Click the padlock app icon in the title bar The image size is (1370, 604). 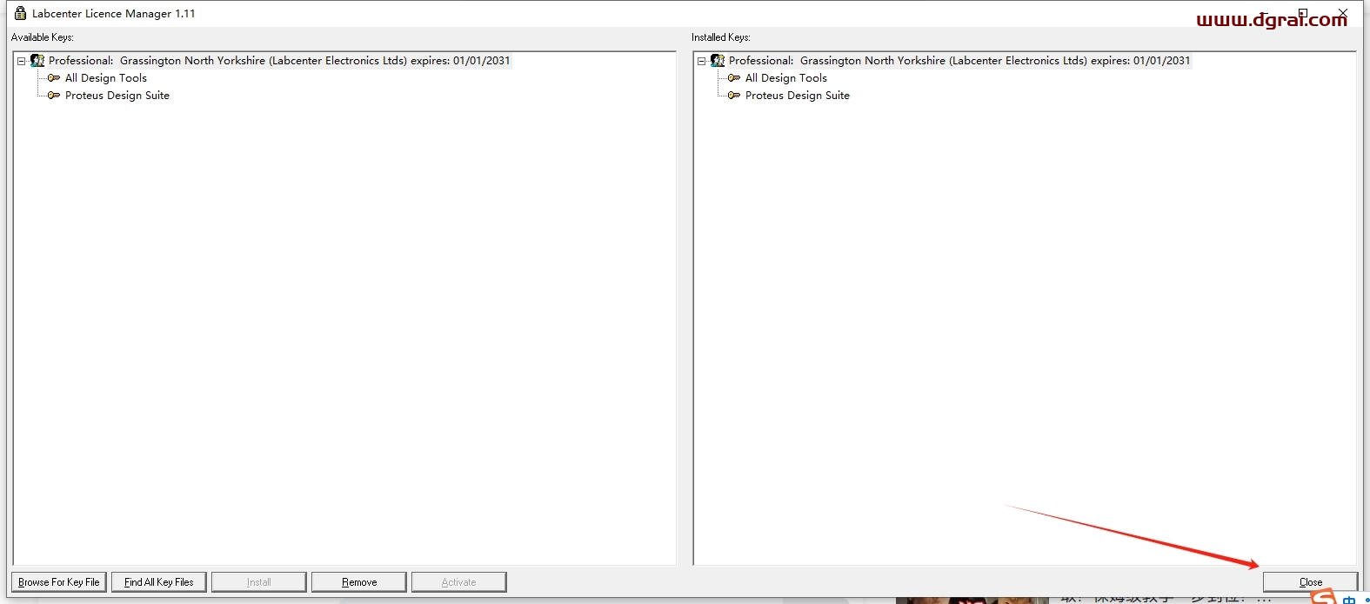click(x=21, y=13)
